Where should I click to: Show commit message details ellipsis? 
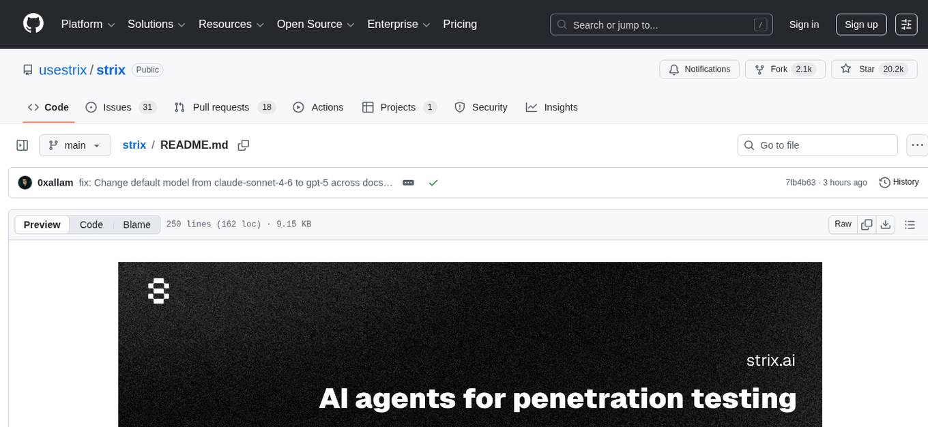tap(408, 183)
